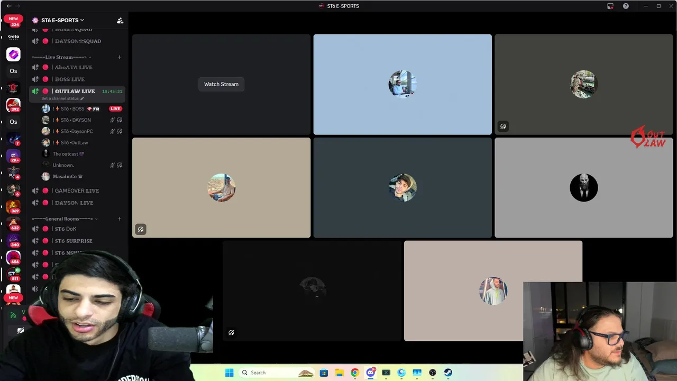The image size is (677, 381).
Task: Click the back arrow in title bar
Action: point(9,6)
